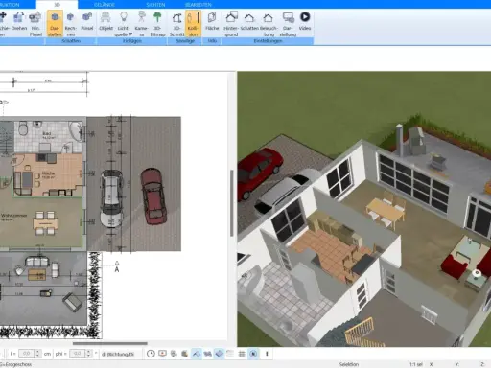Viewport: 491px width, 368px height.
Task: Select the dining table in Wohnzimmer plan
Action: (45, 222)
